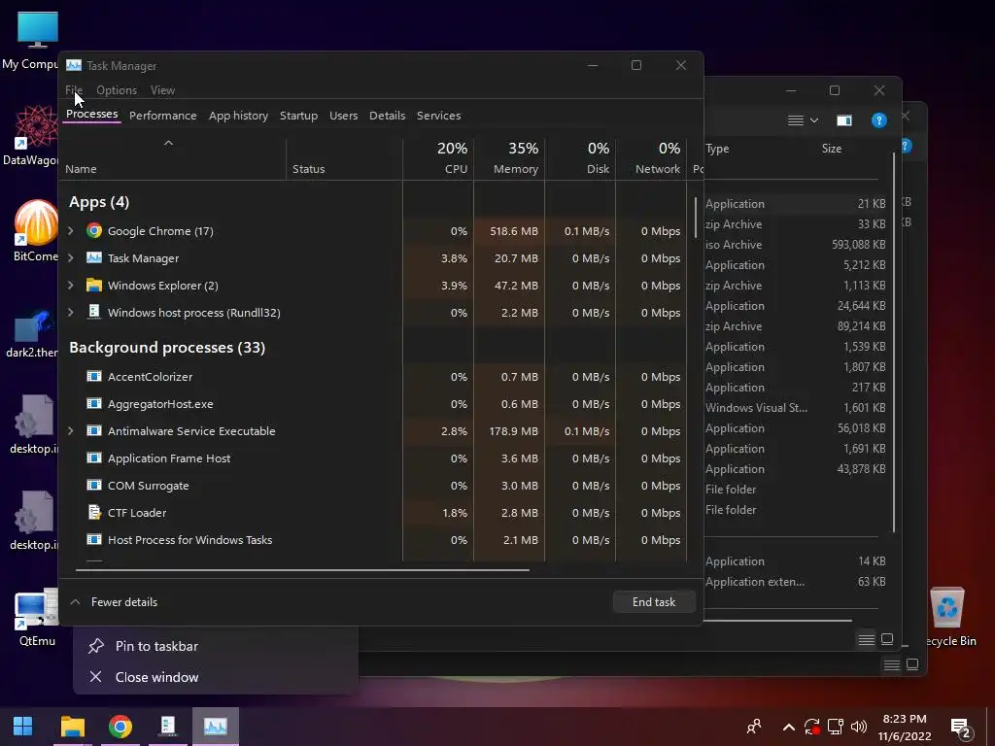Open the Help icon in Explorer window

[878, 120]
